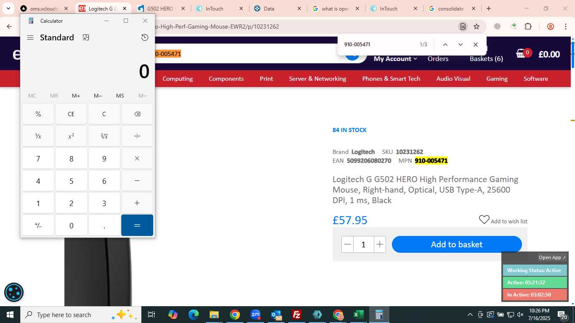Toggle Calculator keep-on-top icon

coord(86,37)
